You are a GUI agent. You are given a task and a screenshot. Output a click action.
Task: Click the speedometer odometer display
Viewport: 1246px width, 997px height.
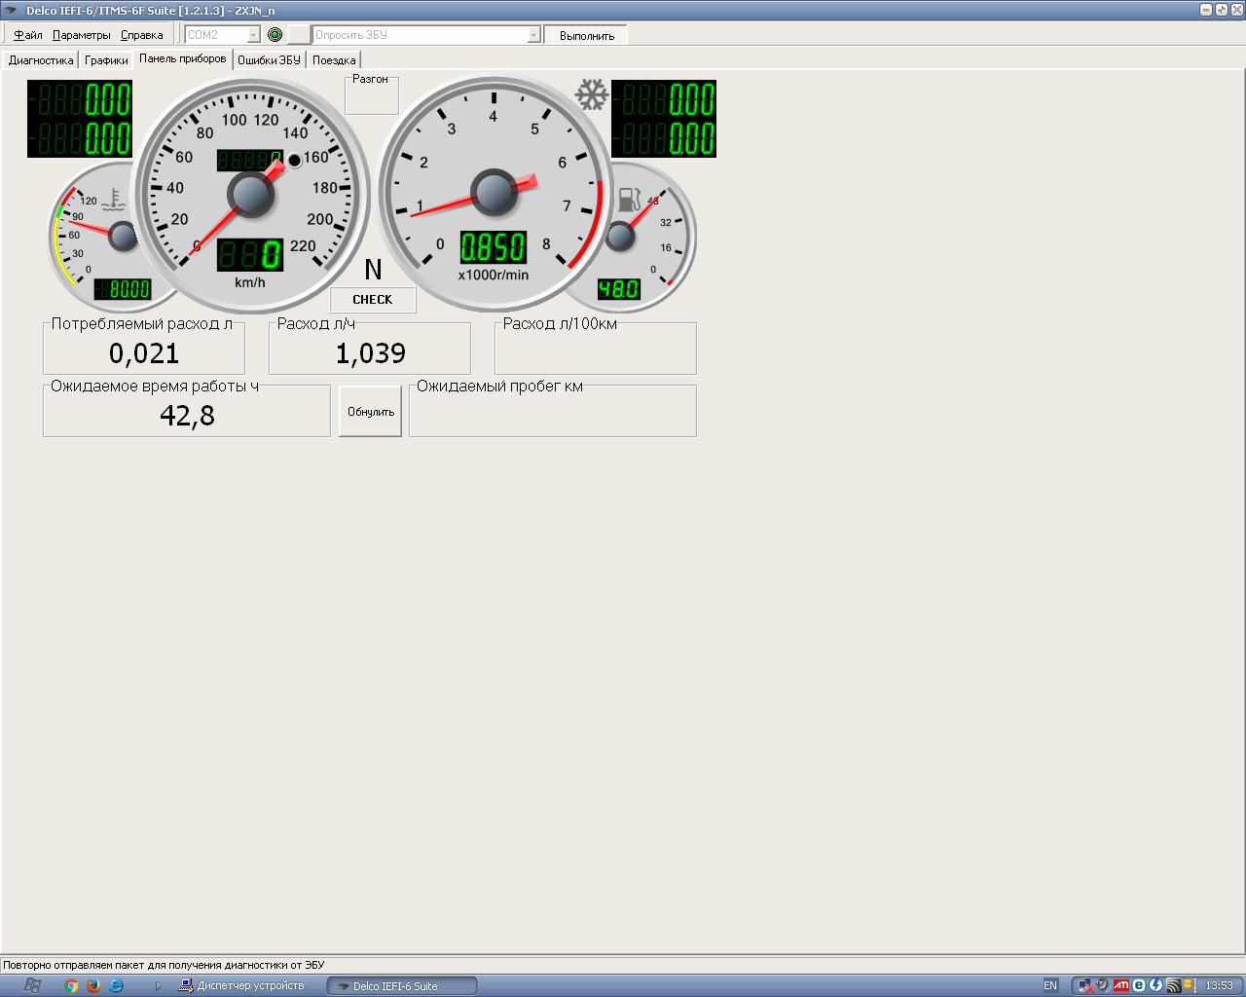[250, 160]
